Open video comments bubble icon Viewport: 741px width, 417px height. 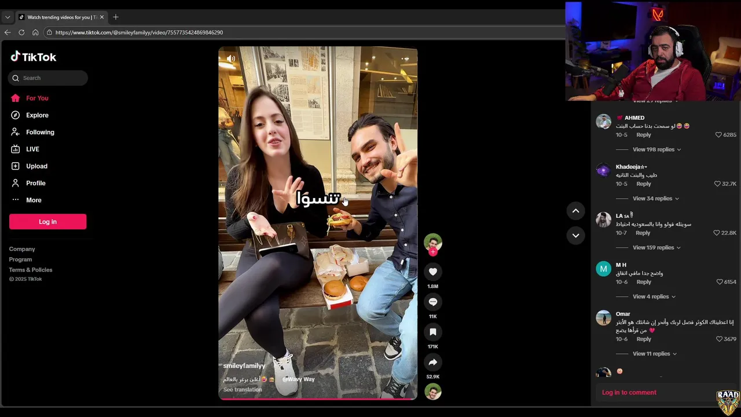(x=433, y=302)
